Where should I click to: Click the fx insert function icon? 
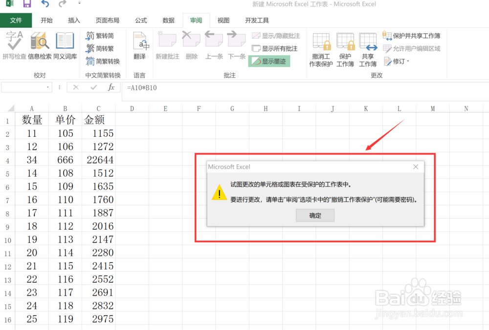pos(111,88)
